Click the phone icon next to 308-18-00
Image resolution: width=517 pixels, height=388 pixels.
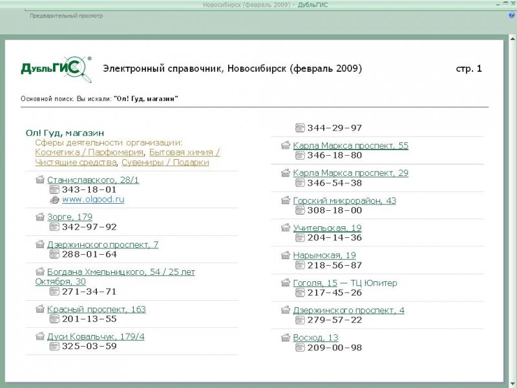tap(300, 210)
